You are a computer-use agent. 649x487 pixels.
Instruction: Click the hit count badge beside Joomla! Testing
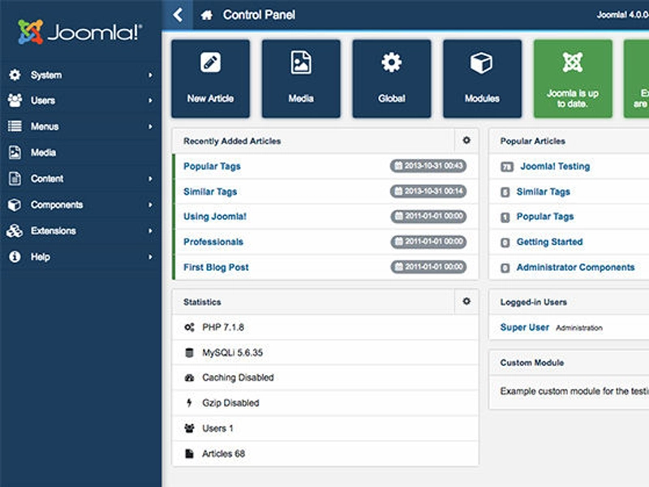click(507, 167)
